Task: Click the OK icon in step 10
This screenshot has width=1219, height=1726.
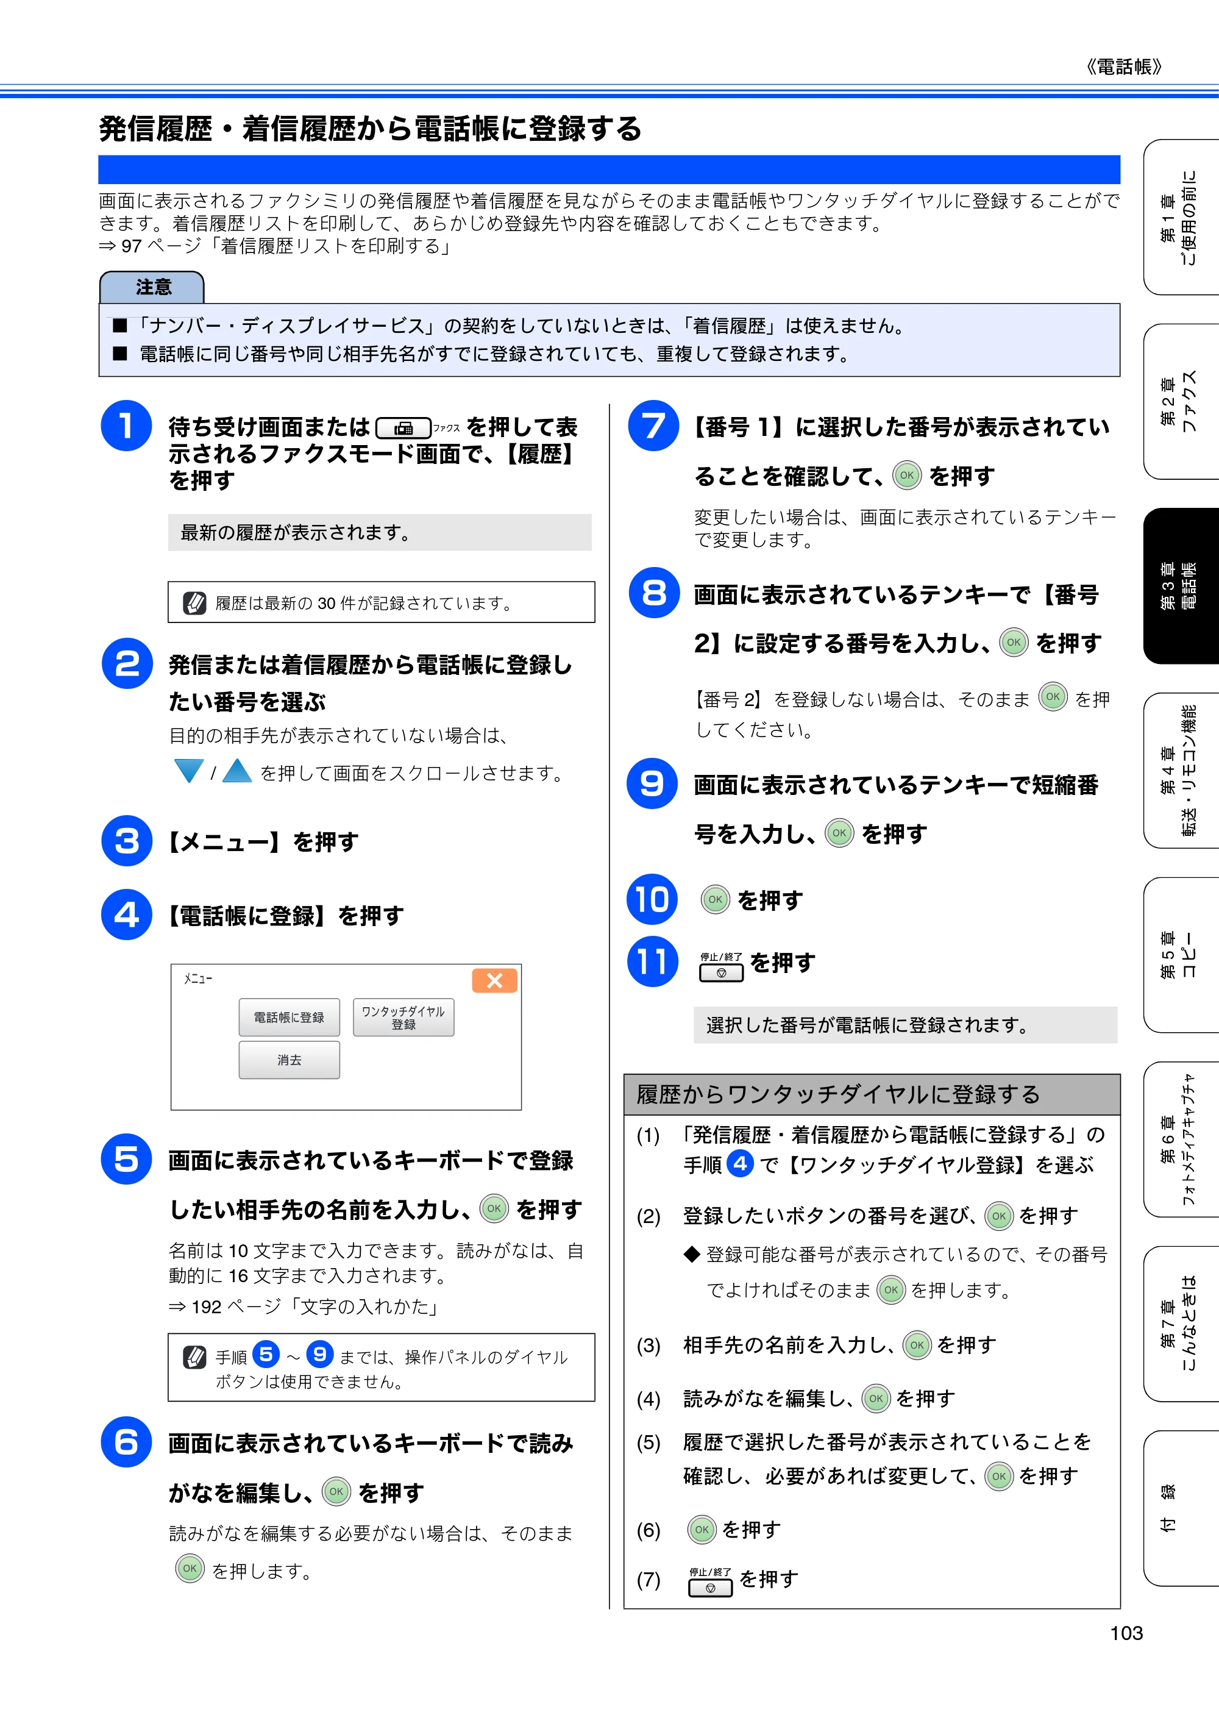Action: pyautogui.click(x=716, y=899)
